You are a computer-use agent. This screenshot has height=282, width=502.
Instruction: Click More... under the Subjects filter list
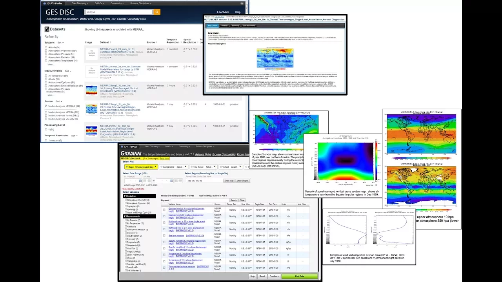51,65
